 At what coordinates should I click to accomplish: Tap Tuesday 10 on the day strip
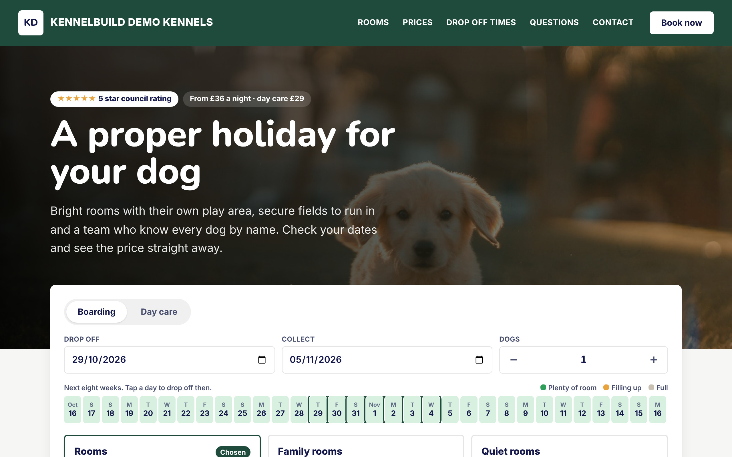point(544,409)
